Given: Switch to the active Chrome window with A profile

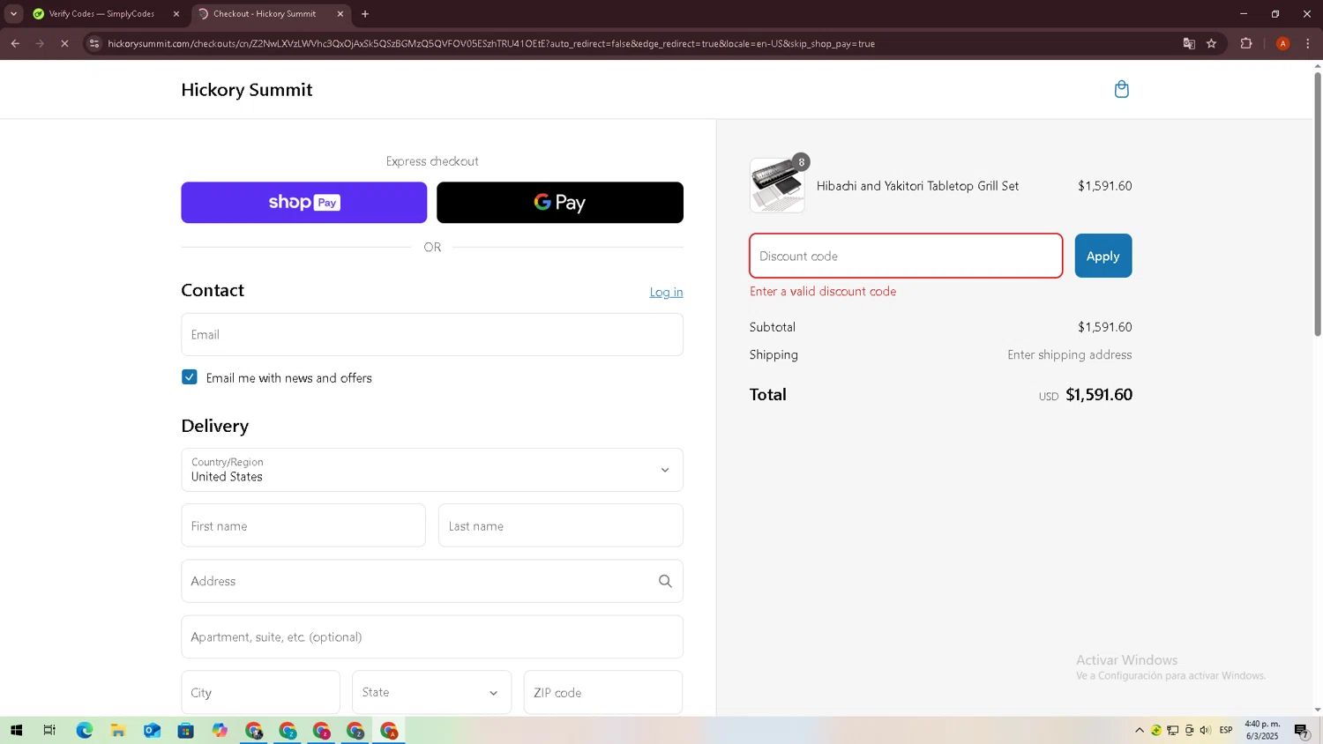Looking at the screenshot, I should point(389,731).
